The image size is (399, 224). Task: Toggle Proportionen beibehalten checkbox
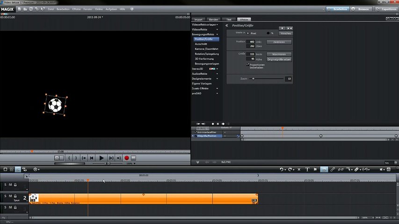point(248,65)
